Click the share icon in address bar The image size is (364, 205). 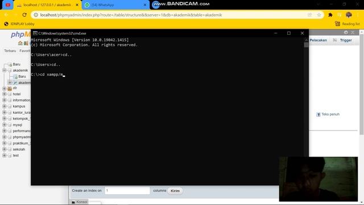click(x=309, y=15)
